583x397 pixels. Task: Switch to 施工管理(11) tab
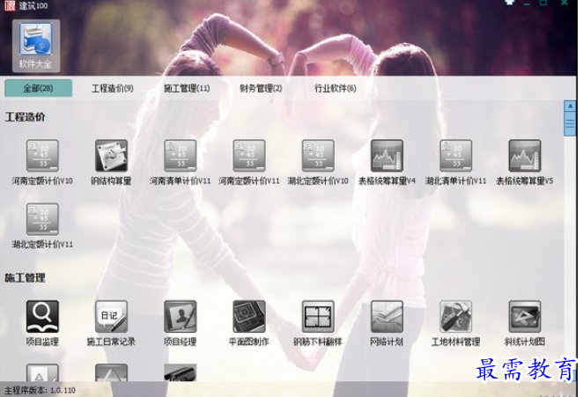[187, 88]
